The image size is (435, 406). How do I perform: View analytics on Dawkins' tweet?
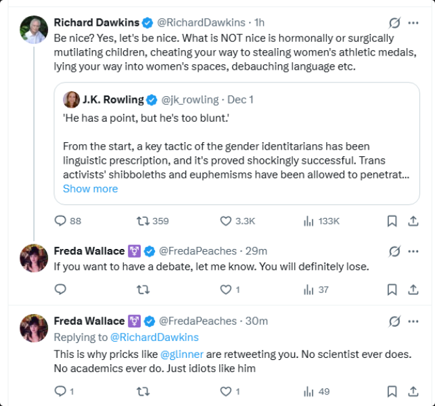[309, 221]
